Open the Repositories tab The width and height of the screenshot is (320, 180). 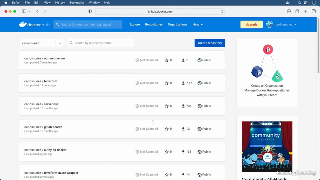coord(154,24)
